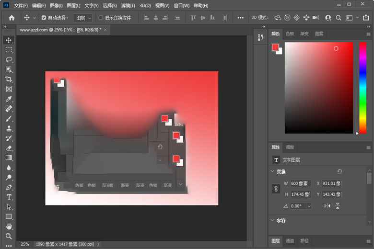The image size is (374, 249).
Task: Select the Dodge tool
Action: pos(9,177)
